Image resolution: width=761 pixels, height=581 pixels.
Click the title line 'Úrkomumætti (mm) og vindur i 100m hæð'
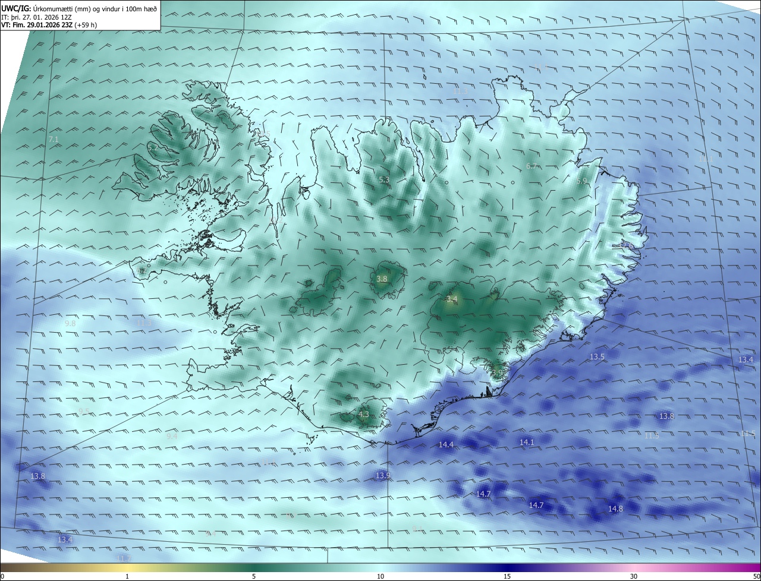95,8
